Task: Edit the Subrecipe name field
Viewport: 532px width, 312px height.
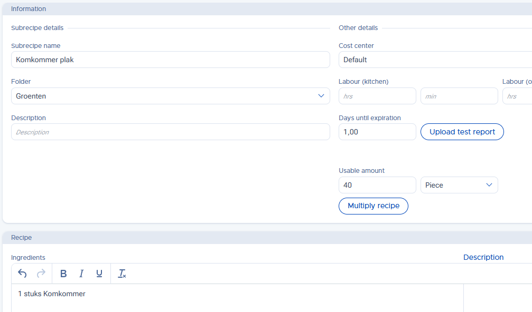Action: click(x=170, y=60)
